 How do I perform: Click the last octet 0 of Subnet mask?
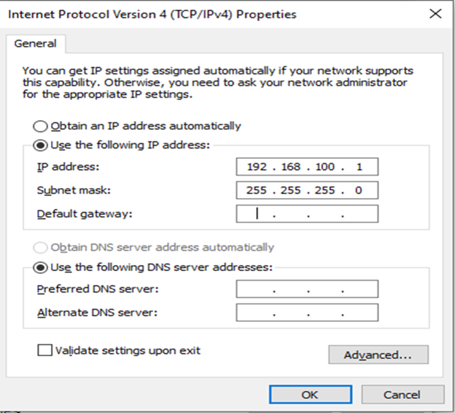coord(359,190)
